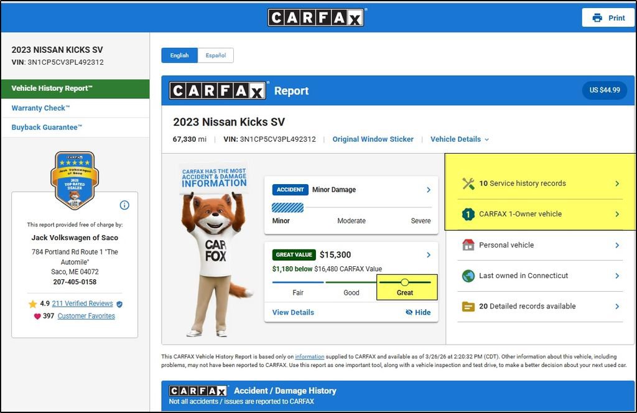Expand the Vehicle Details dropdown

460,139
